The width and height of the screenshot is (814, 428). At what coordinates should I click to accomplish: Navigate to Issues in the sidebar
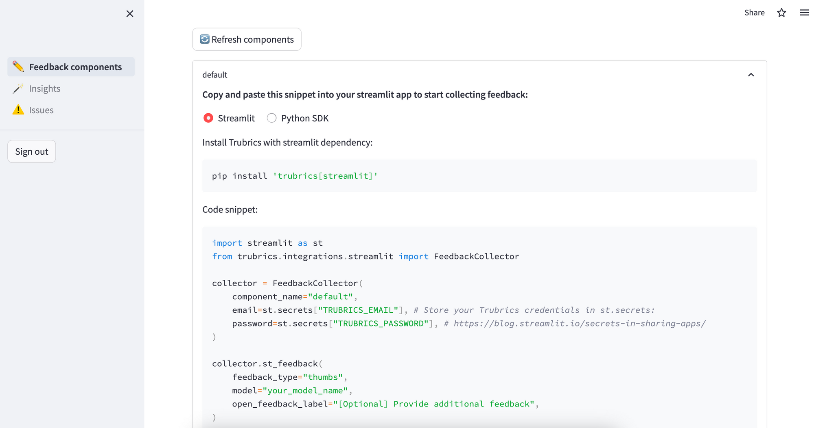(41, 110)
